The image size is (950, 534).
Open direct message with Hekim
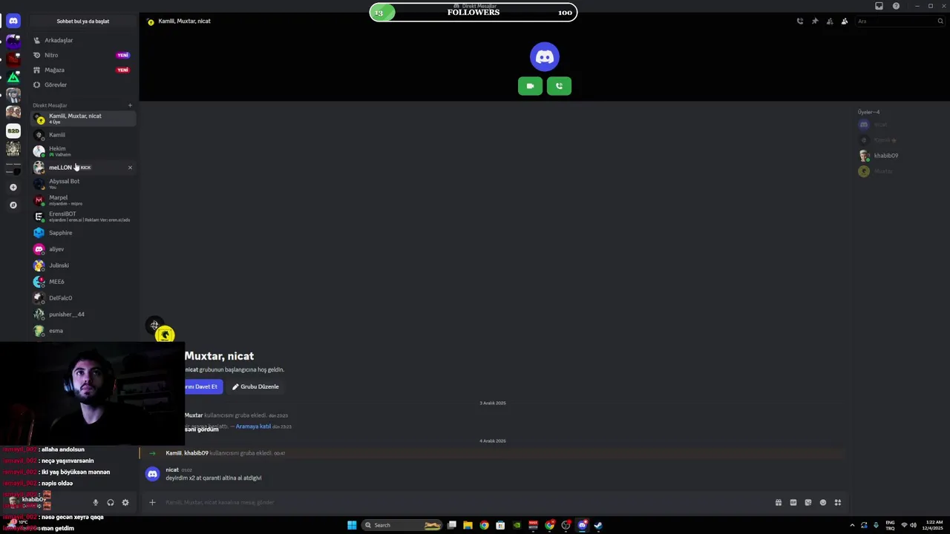pos(82,151)
